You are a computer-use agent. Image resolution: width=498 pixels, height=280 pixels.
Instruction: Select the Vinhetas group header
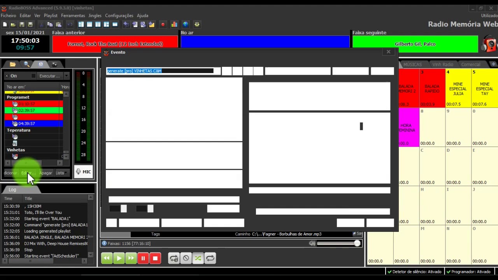[16, 150]
